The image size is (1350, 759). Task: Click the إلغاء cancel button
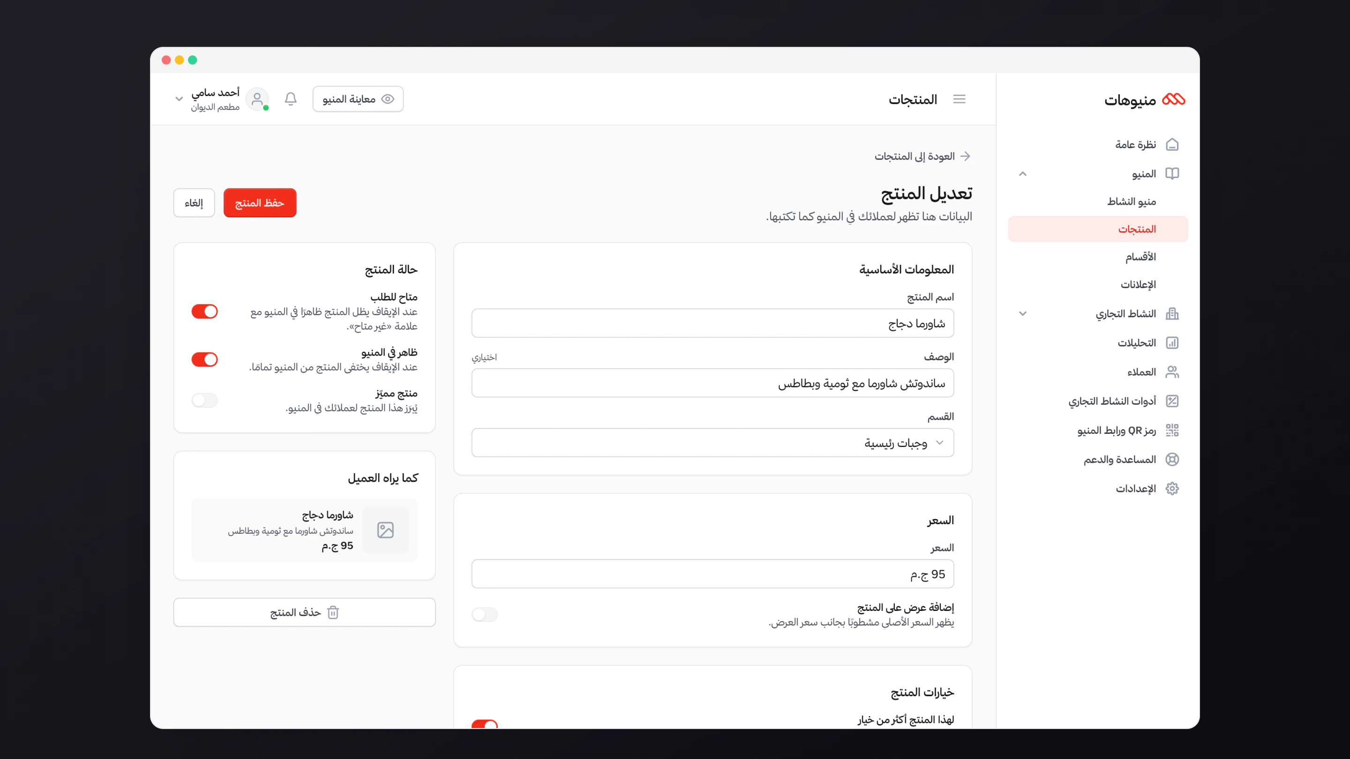click(194, 203)
